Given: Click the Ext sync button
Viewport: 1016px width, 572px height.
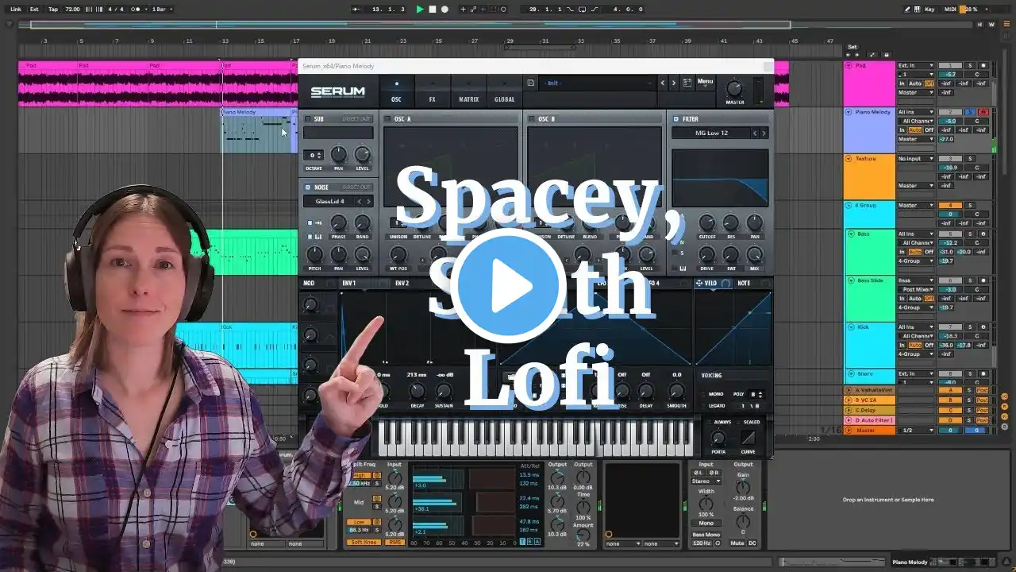Looking at the screenshot, I should click(34, 10).
